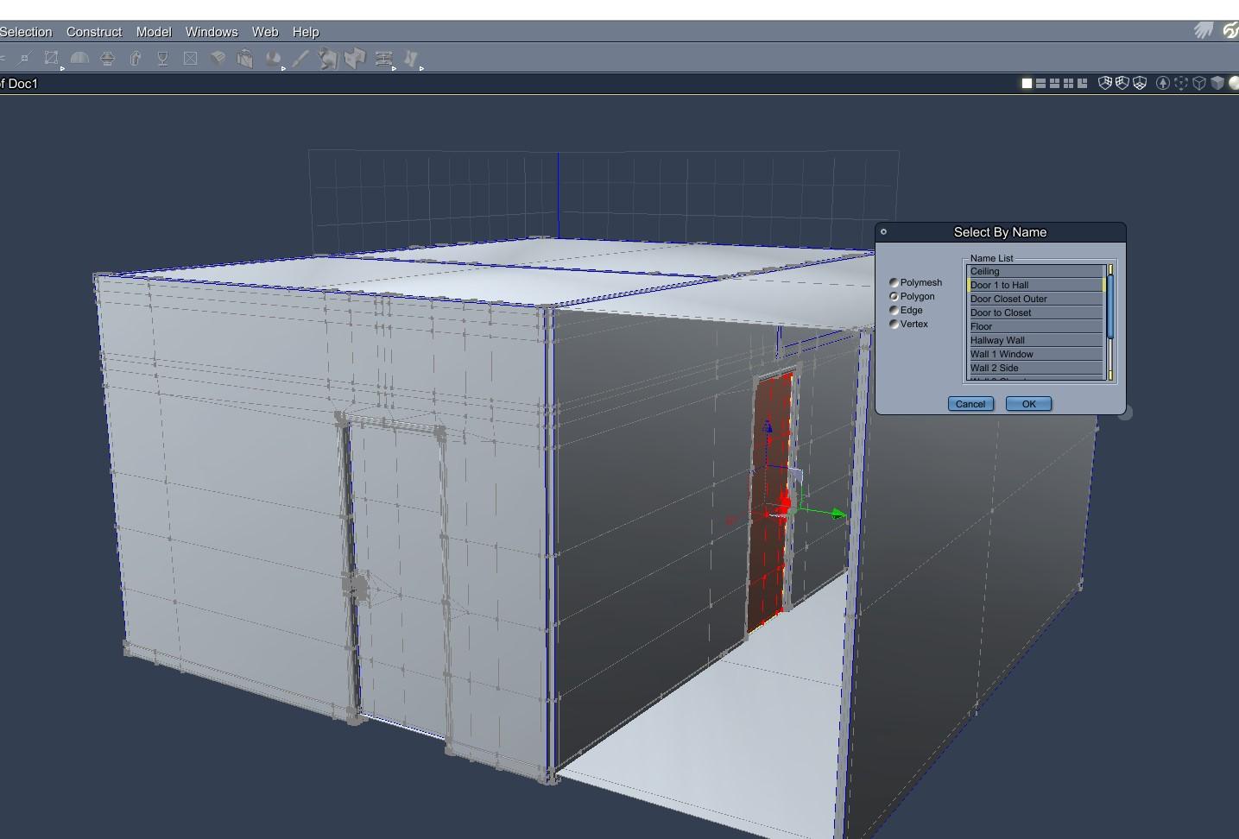Select "Door to Closet" in the list
Viewport: 1239px width, 839px height.
(1035, 312)
